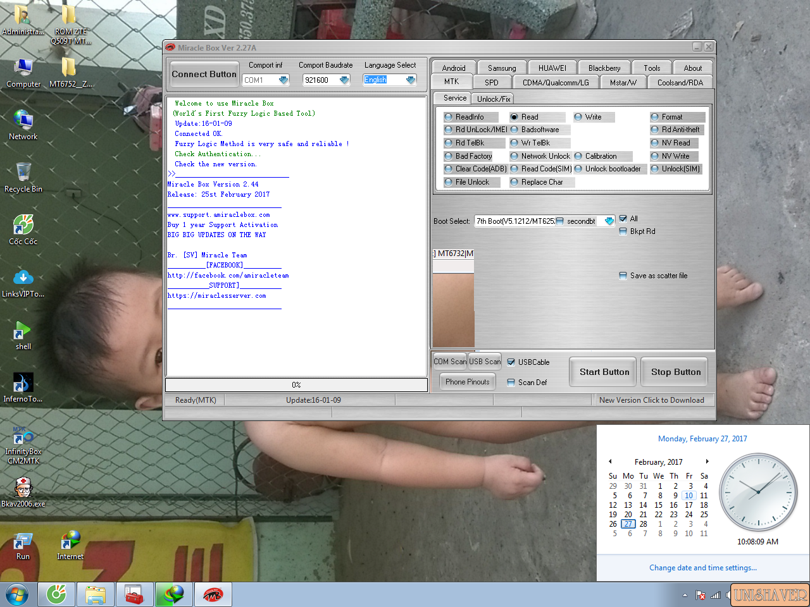Click the 0% progress bar
Screen dimensions: 810x607
296,384
